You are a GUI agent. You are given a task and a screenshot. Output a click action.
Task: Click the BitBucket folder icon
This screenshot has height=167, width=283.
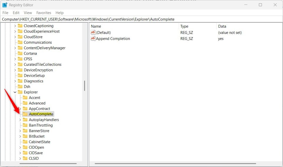25,136
